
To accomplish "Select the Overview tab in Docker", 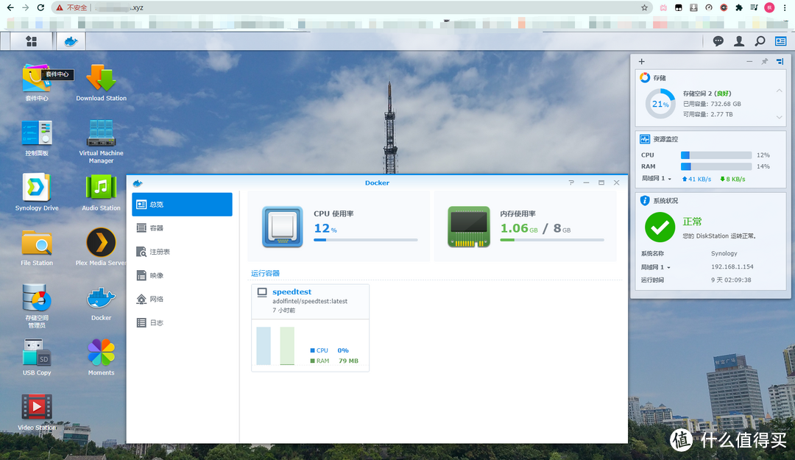I will click(182, 205).
